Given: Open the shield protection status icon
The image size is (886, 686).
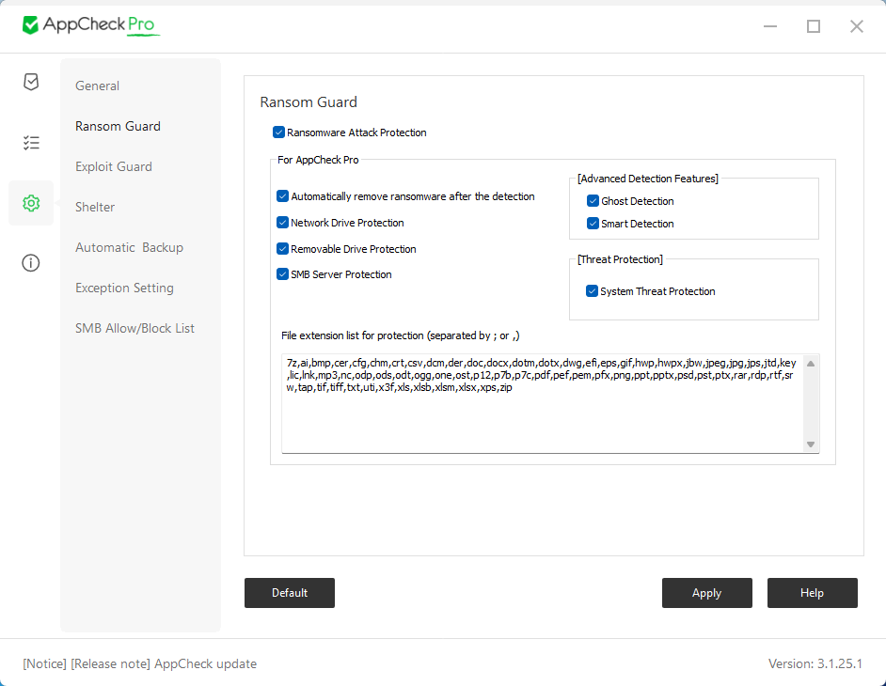Looking at the screenshot, I should pyautogui.click(x=31, y=82).
